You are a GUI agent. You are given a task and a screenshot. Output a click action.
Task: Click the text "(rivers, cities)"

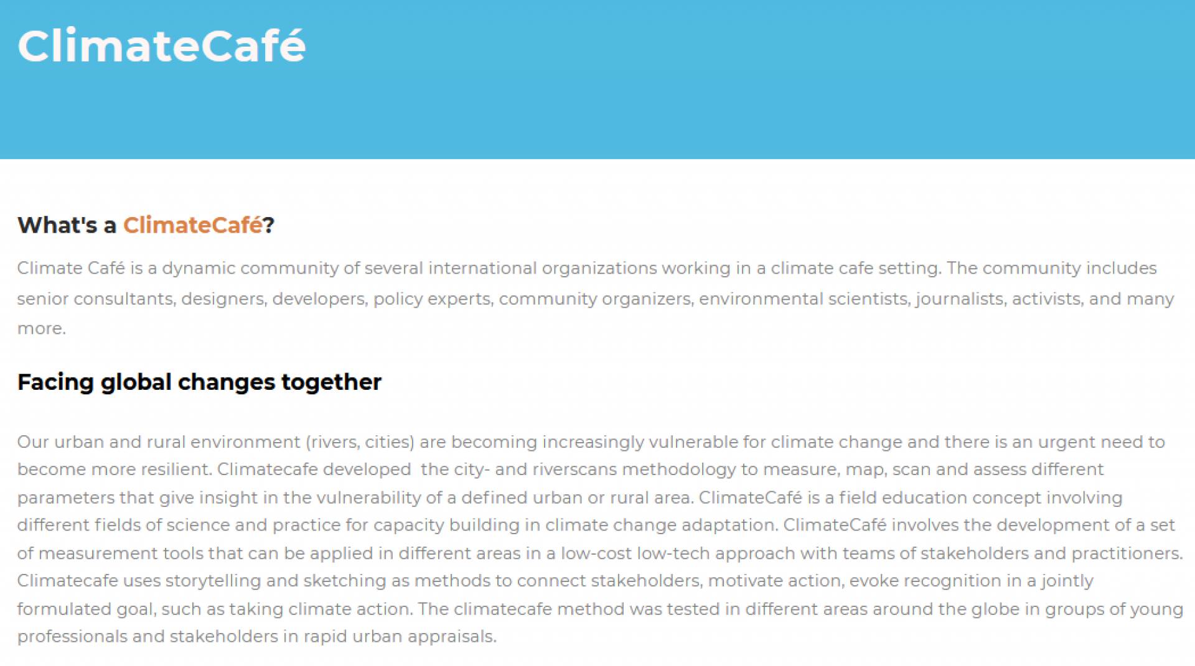click(360, 442)
